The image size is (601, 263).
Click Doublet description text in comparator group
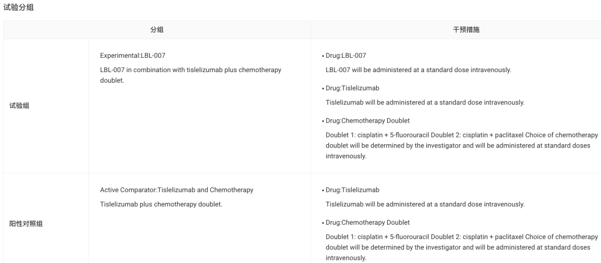461,247
